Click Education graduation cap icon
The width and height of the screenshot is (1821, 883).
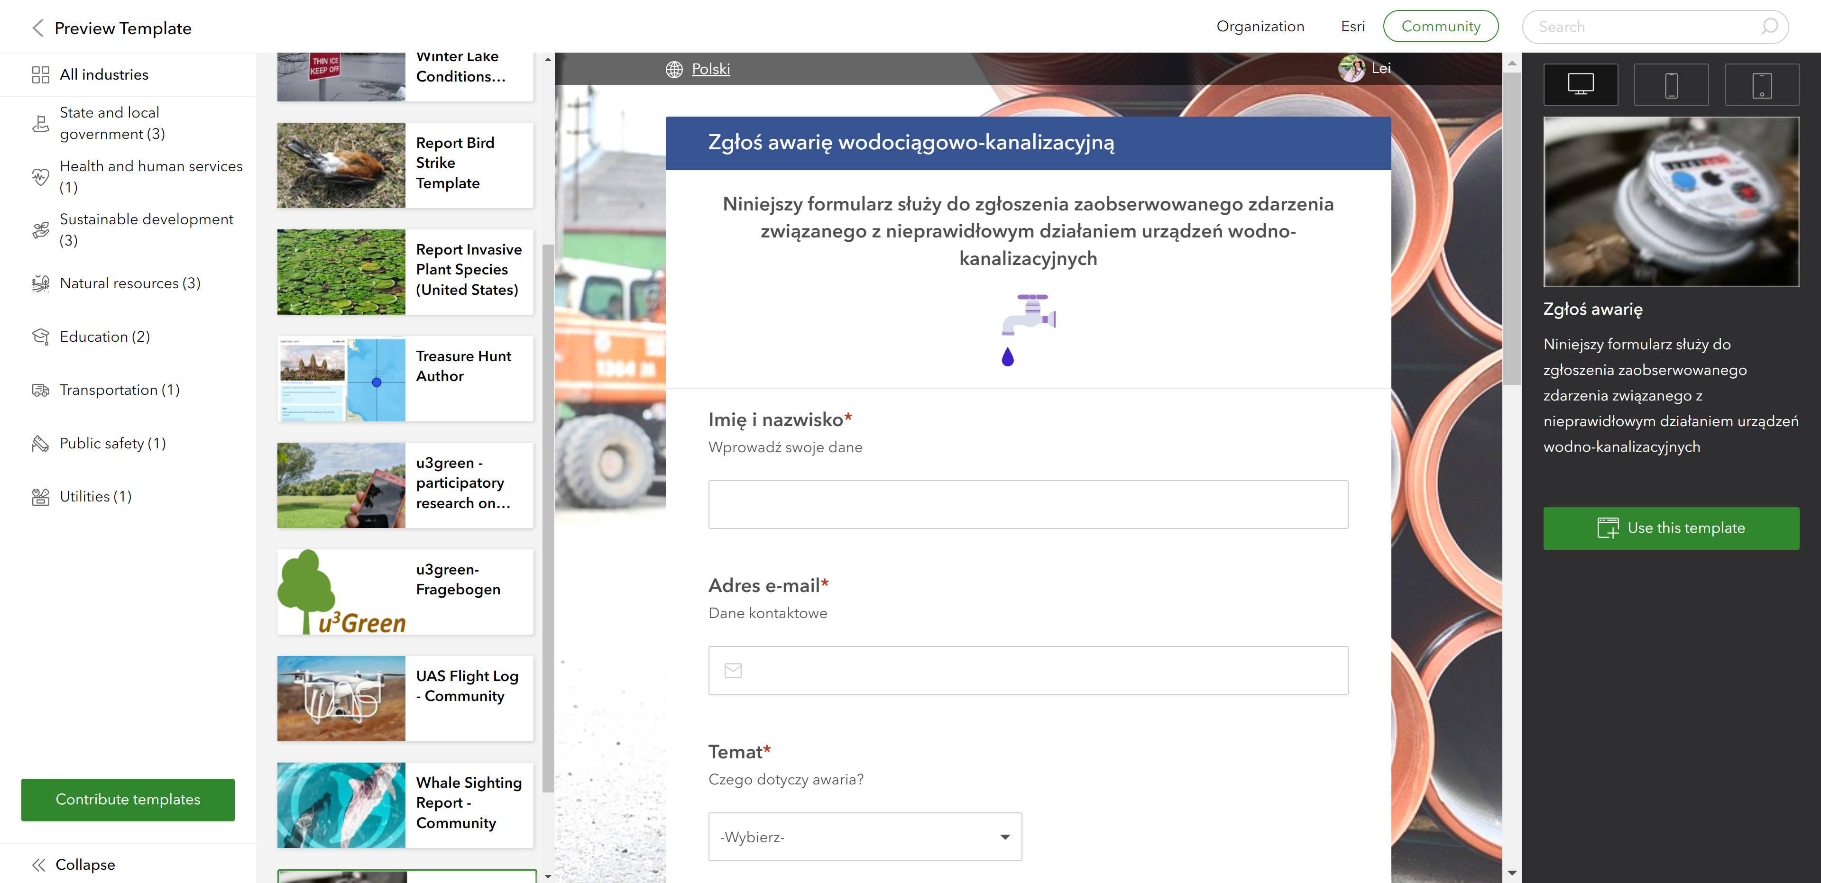point(40,337)
